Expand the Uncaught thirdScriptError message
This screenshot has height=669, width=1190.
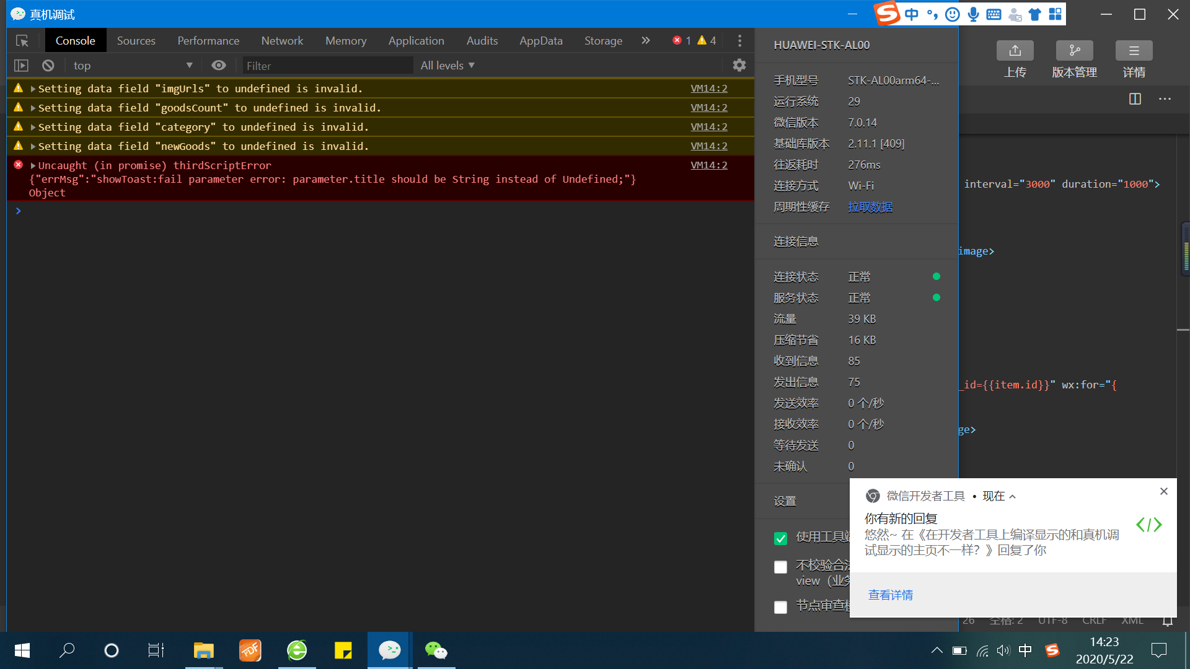point(33,166)
